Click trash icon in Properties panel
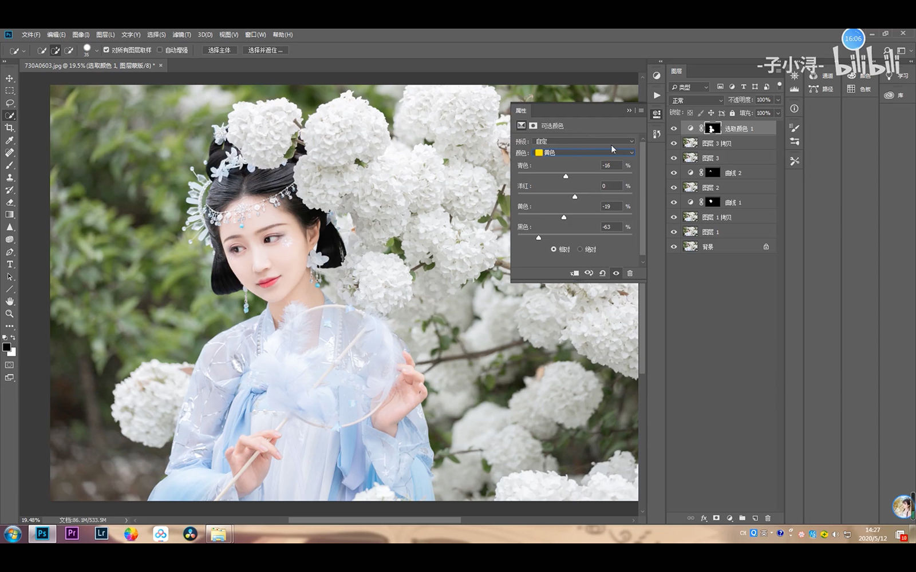Viewport: 916px width, 572px height. click(630, 273)
